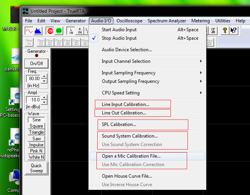
Task: Select the Saw waveform
Action: tap(37, 139)
